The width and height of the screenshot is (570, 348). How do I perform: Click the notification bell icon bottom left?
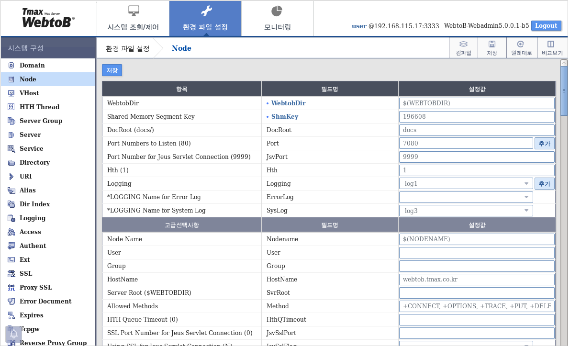(13, 334)
